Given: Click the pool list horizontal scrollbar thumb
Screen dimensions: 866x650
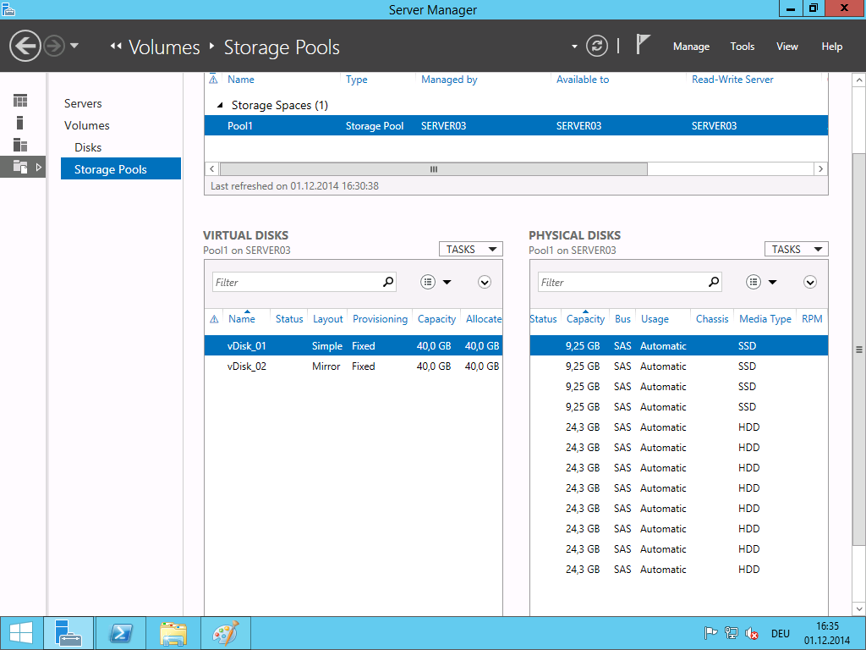Looking at the screenshot, I should [434, 169].
